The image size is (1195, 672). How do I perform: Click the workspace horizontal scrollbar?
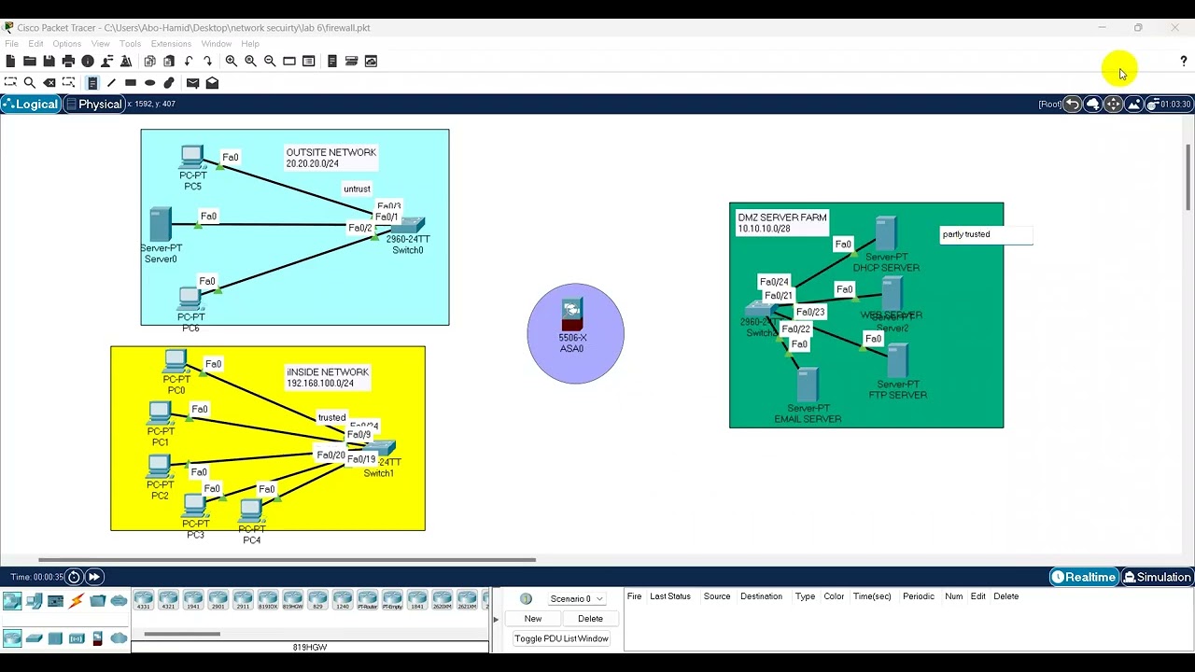(x=287, y=560)
